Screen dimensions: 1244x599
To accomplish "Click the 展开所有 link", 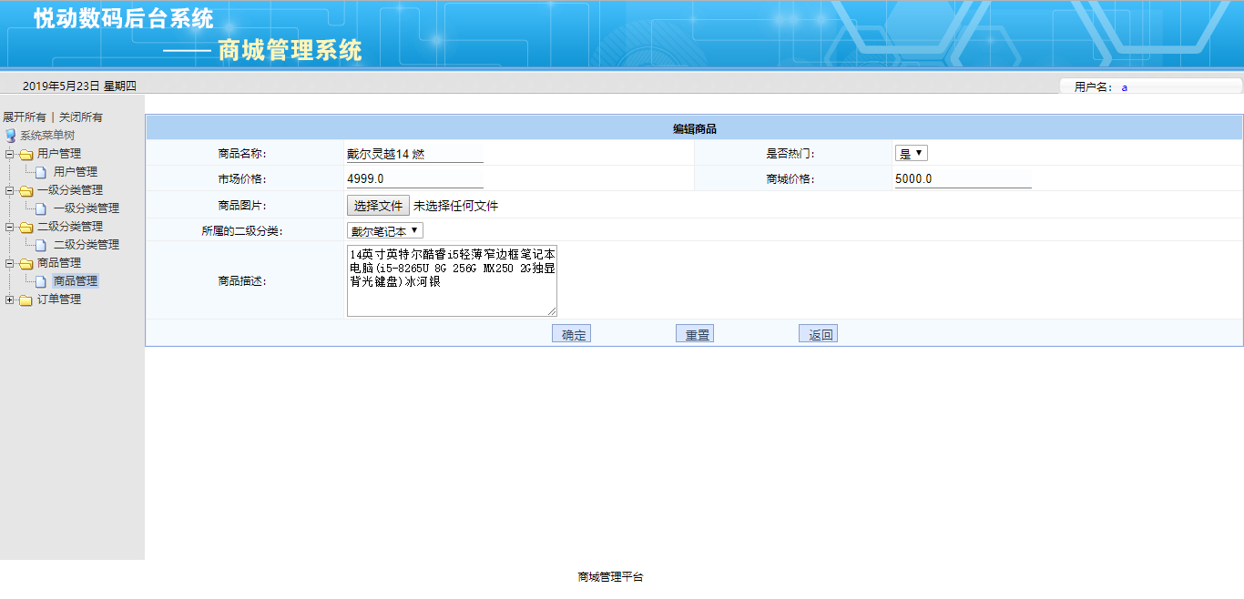I will [x=24, y=117].
